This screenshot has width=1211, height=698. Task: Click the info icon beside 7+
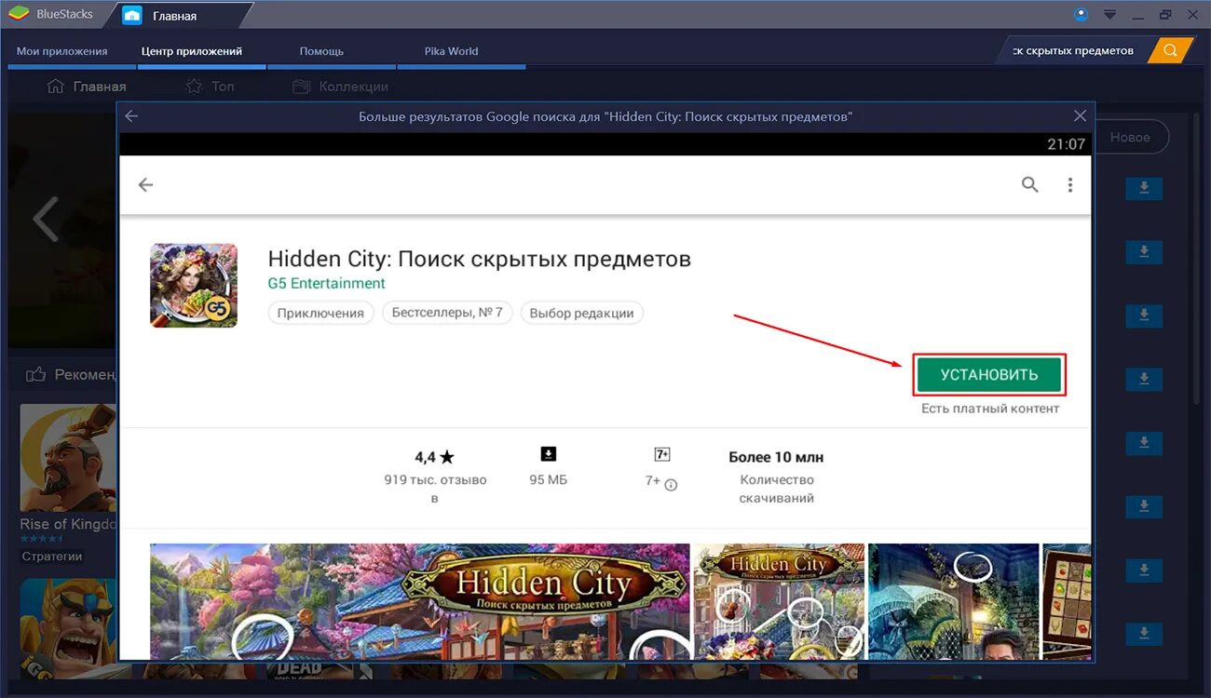click(671, 485)
